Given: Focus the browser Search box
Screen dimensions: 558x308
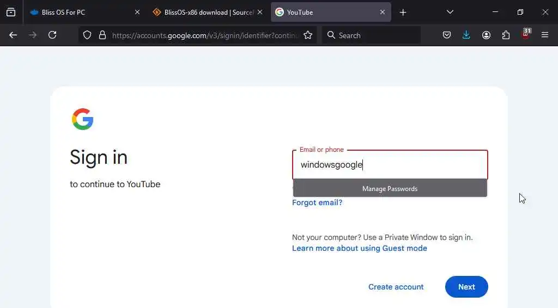Looking at the screenshot, I should coord(371,35).
